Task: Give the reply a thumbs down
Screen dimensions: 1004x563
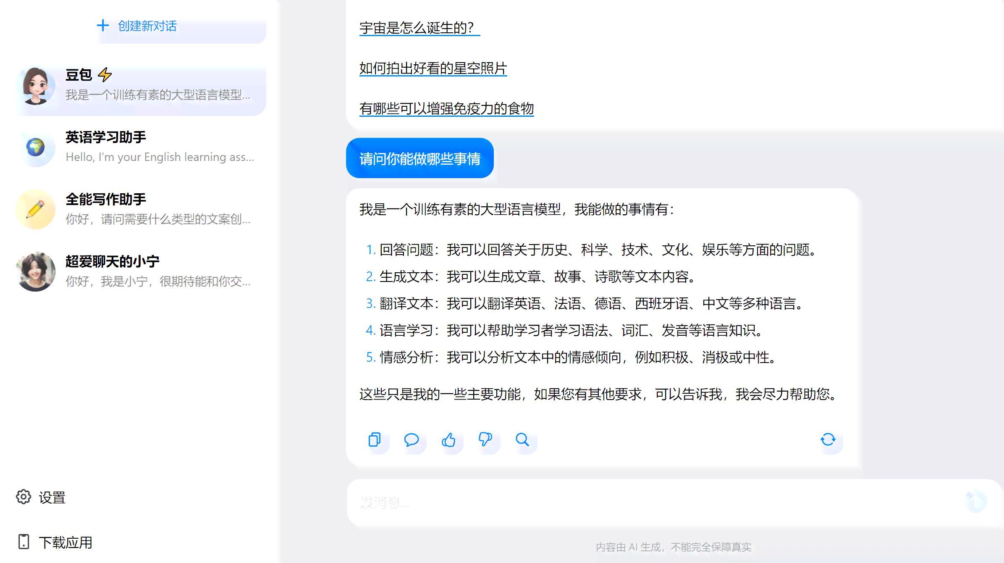Action: click(485, 440)
